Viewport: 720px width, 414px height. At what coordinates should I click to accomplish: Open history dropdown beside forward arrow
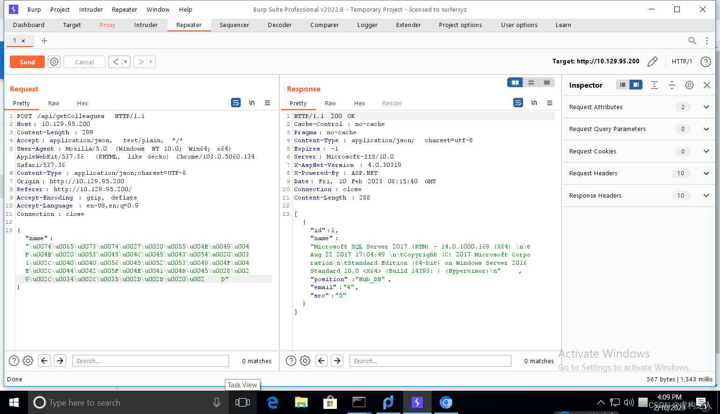coord(151,62)
